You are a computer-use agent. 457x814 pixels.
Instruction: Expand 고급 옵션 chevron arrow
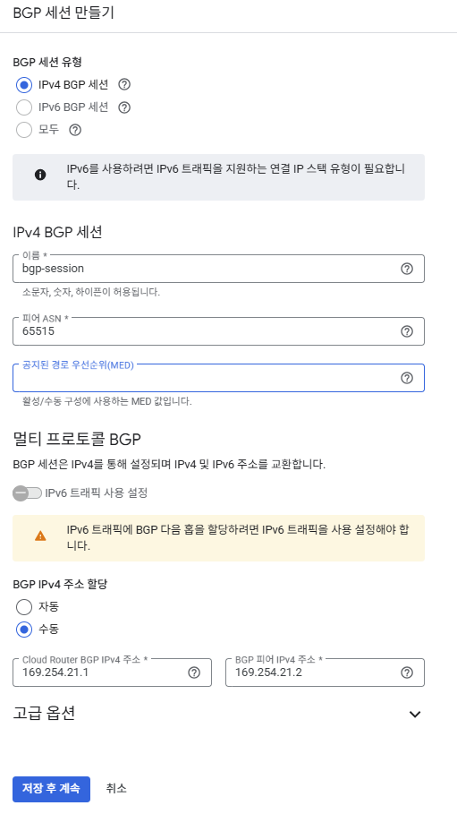[x=415, y=715]
